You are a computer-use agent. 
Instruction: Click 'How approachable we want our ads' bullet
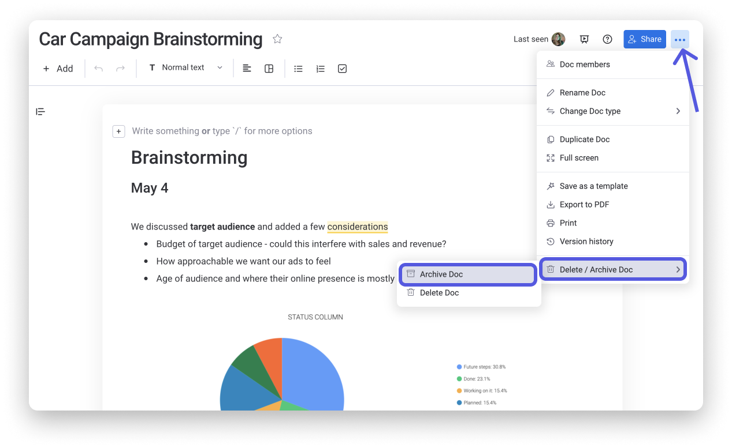(243, 261)
